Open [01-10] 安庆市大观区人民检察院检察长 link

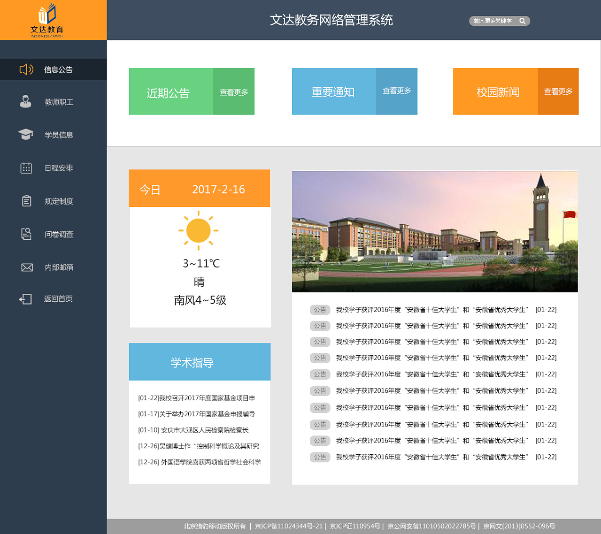[x=193, y=430]
